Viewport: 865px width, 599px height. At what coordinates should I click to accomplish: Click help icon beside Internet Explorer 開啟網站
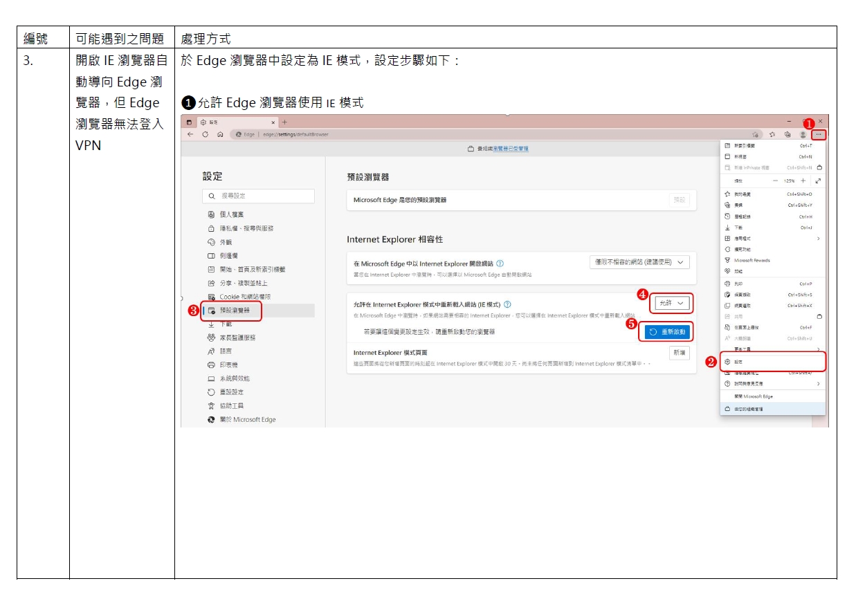pos(500,264)
